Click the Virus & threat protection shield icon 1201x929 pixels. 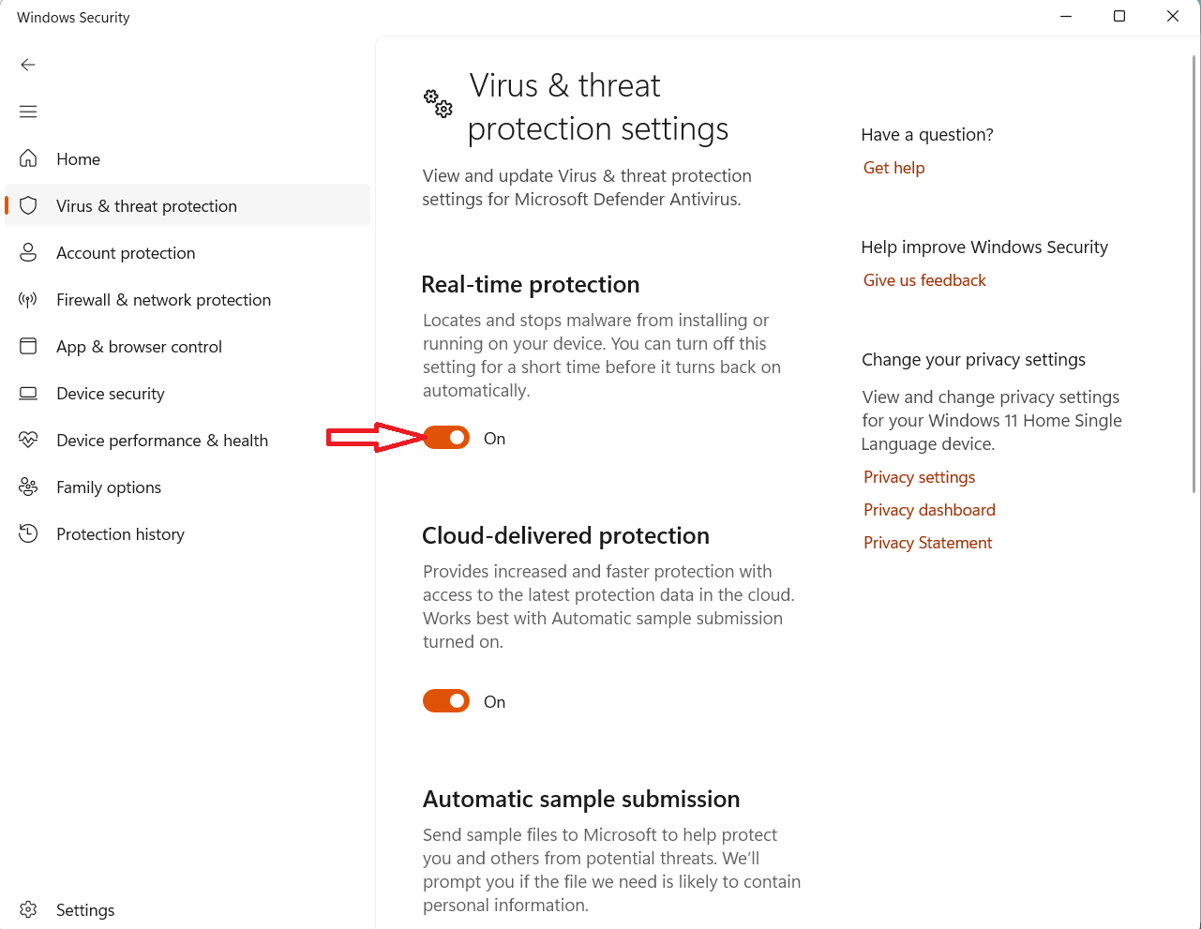pos(28,205)
